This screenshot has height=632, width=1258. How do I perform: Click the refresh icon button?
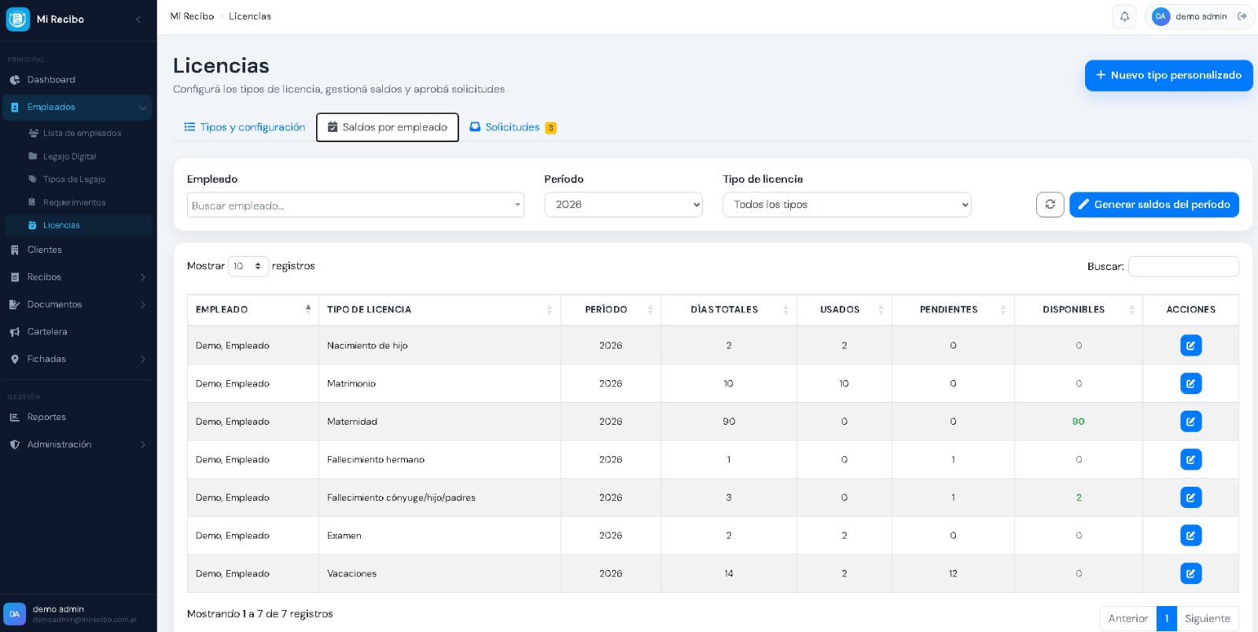click(x=1050, y=204)
